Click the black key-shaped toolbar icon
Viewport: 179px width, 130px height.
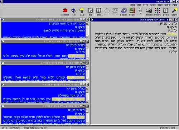click(x=149, y=11)
